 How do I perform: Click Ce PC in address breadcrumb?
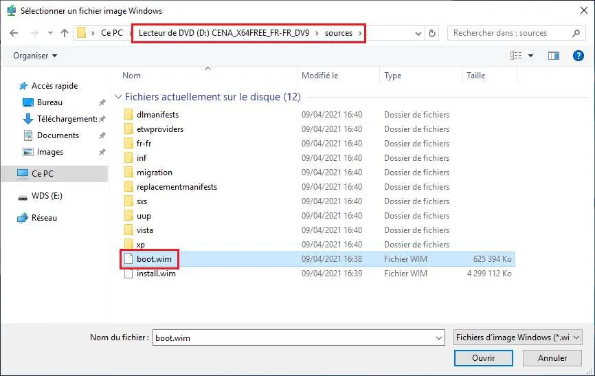pos(112,33)
